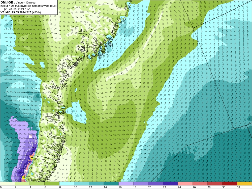This screenshot has height=189, width=252.
Task: Click the yellow "38" maximum gust label
Action: point(24,177)
